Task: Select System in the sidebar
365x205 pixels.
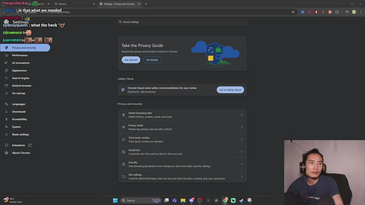Action: [16, 127]
